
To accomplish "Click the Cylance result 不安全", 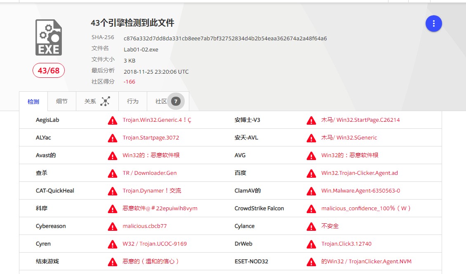I will click(x=330, y=226).
